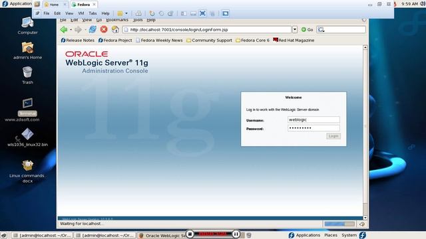Click the localhost URL address field
The height and width of the screenshot is (239, 426).
point(207,29)
